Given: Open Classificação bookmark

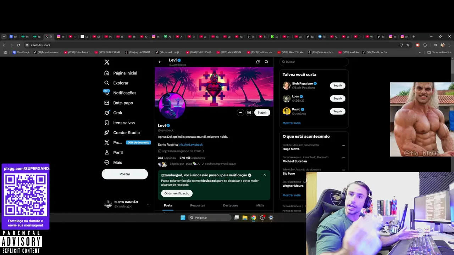Looking at the screenshot, I should point(22,52).
